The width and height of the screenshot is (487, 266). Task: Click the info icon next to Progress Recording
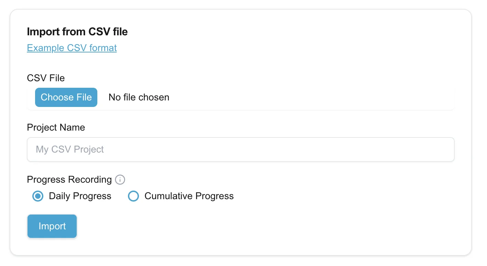pyautogui.click(x=120, y=180)
